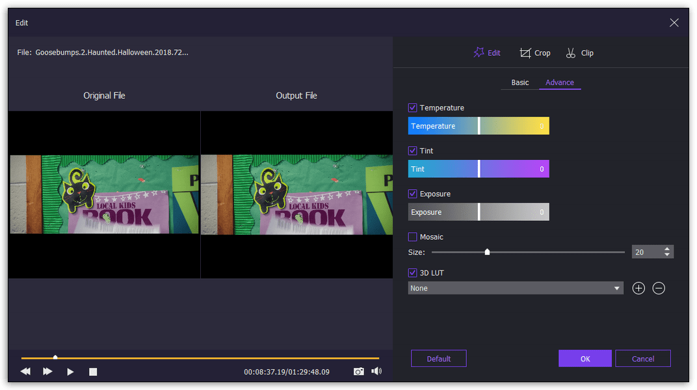This screenshot has height=390, width=697.
Task: Click the Output File preview image
Action: [x=297, y=194]
